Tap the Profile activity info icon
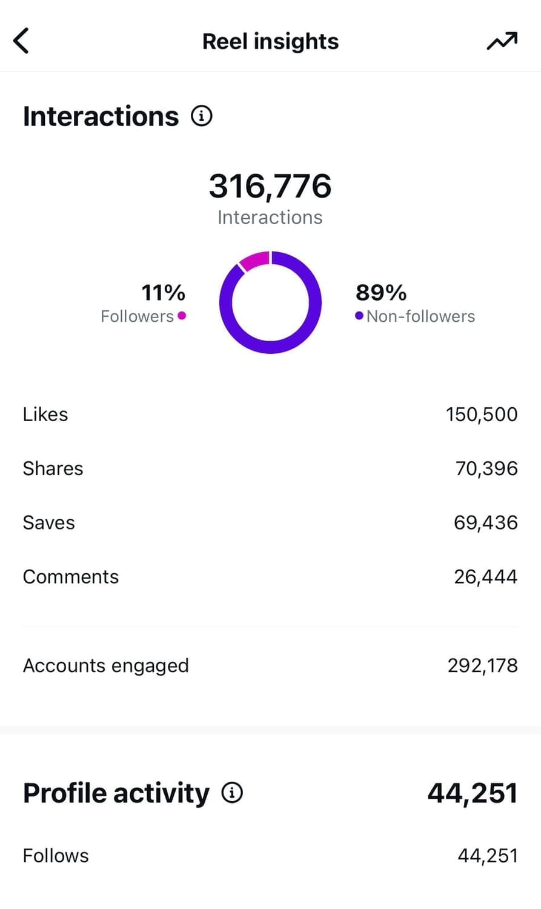 point(232,793)
